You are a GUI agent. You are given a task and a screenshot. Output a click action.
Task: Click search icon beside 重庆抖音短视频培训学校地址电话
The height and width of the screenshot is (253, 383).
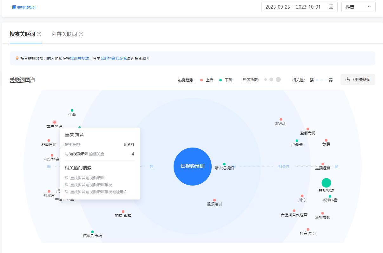(67, 192)
